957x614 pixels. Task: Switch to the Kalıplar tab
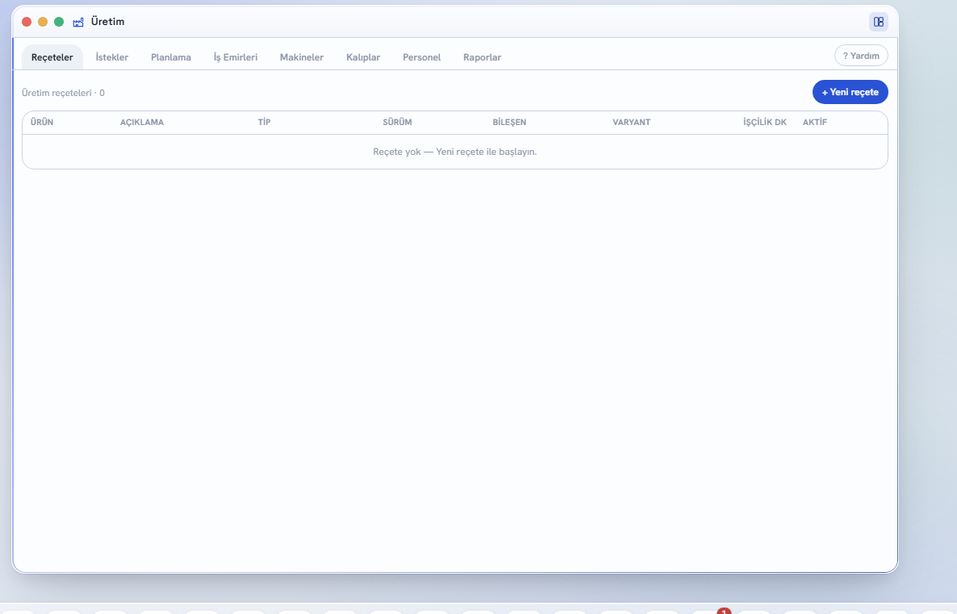pyautogui.click(x=363, y=57)
